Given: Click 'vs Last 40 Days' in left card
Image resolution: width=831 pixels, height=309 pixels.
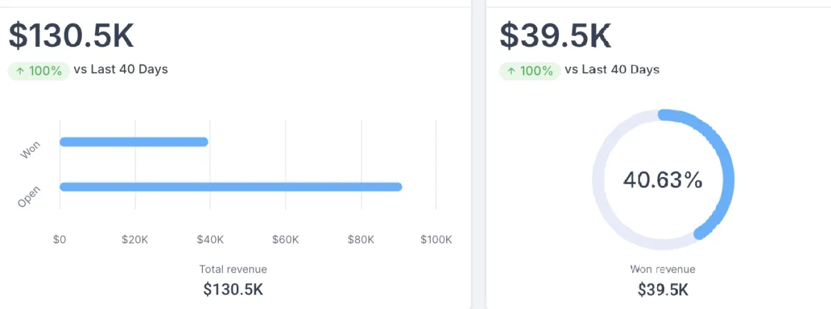Looking at the screenshot, I should pos(120,69).
